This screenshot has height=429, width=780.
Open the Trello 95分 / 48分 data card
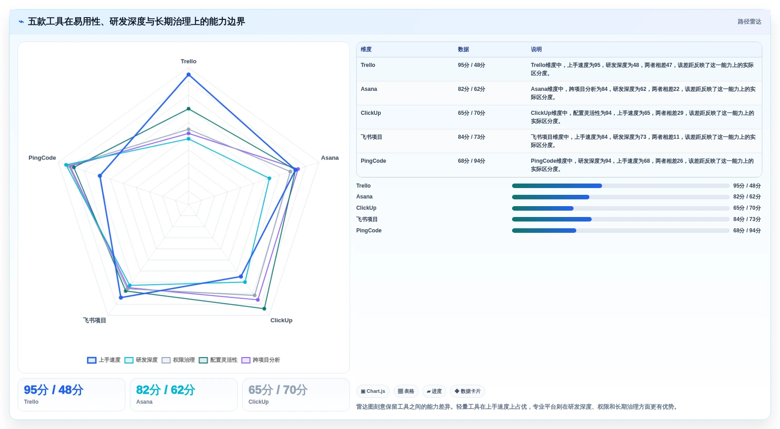point(72,395)
